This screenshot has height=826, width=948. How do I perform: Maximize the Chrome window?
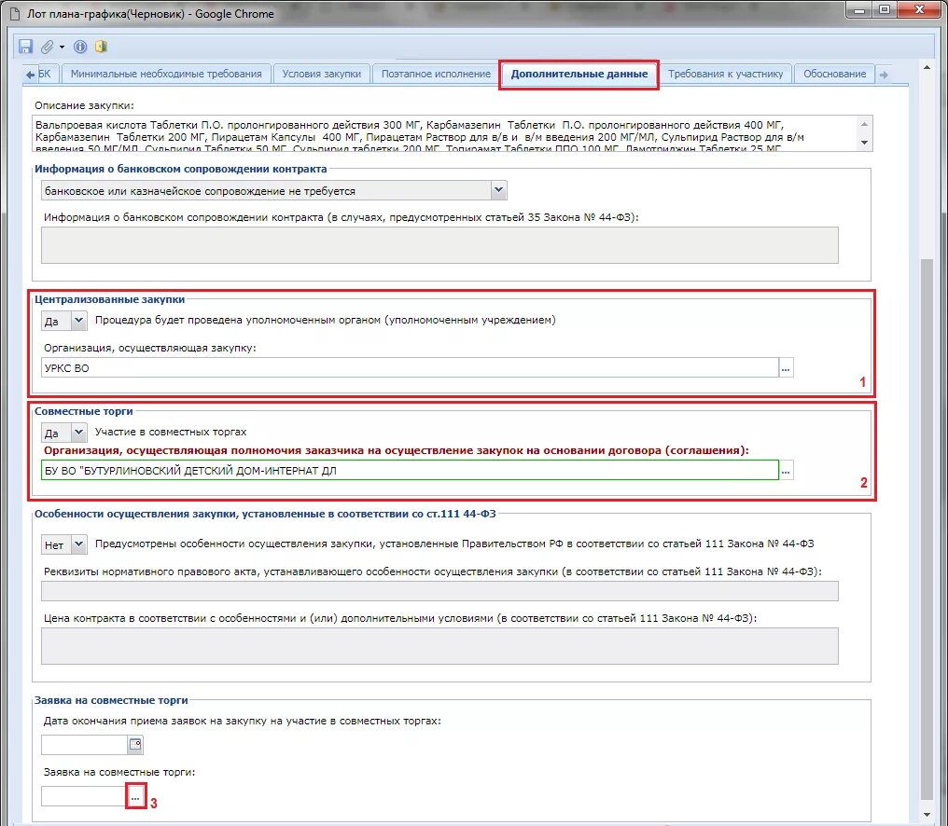point(885,9)
